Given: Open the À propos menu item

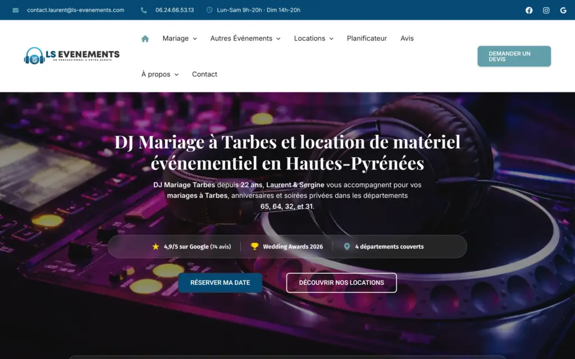Looking at the screenshot, I should coord(156,75).
